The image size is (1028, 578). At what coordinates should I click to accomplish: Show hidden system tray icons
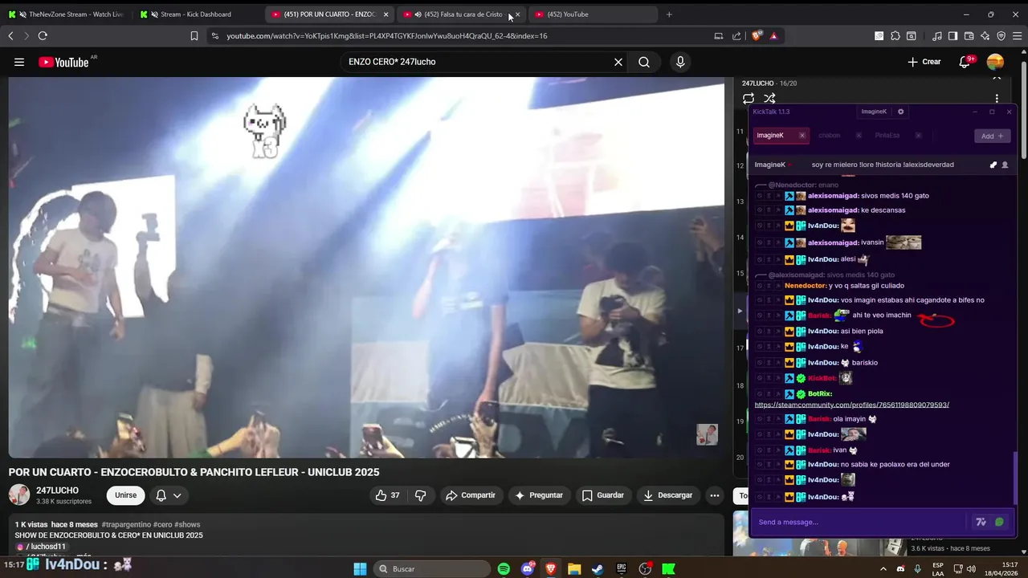[883, 568]
